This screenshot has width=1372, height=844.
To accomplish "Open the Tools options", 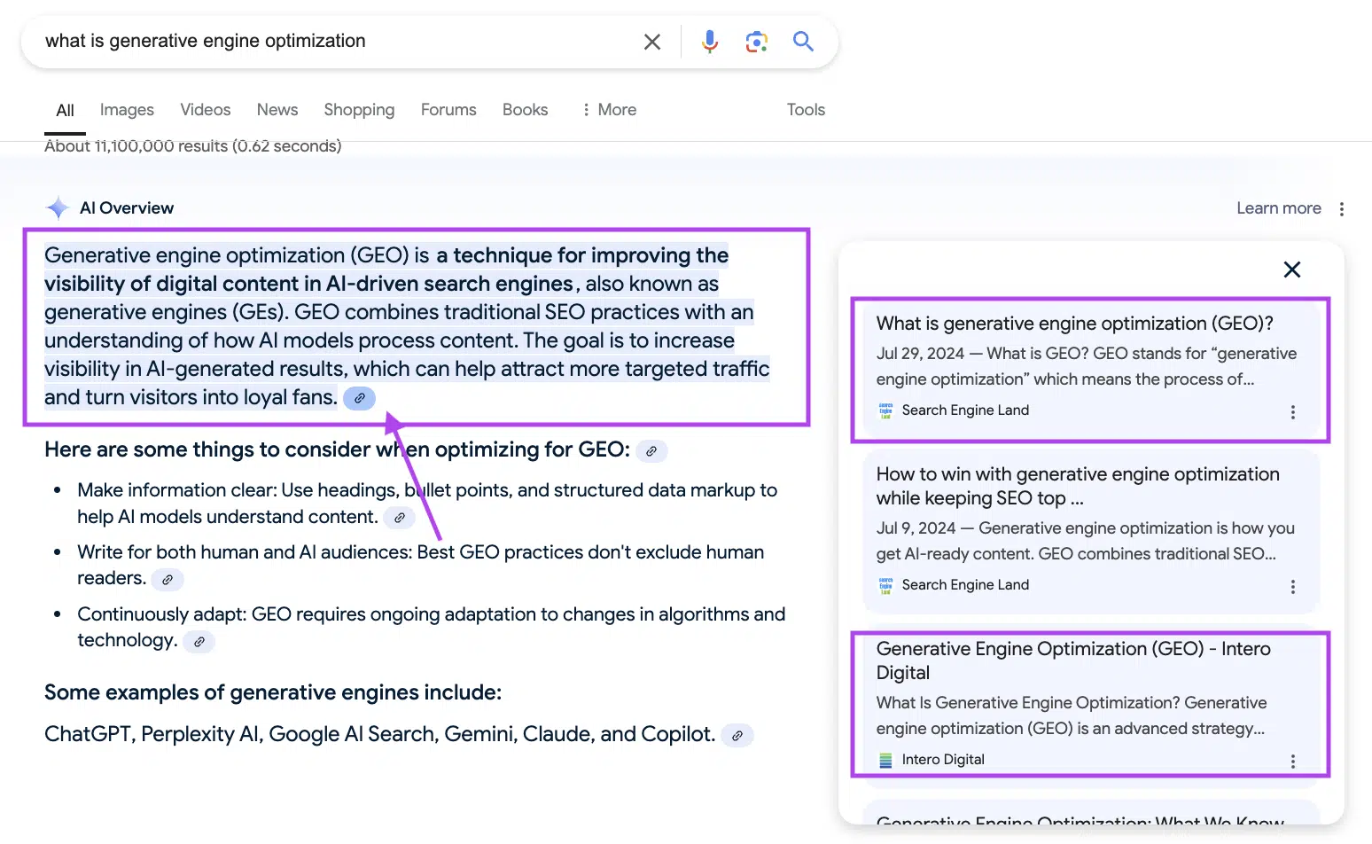I will click(x=806, y=110).
